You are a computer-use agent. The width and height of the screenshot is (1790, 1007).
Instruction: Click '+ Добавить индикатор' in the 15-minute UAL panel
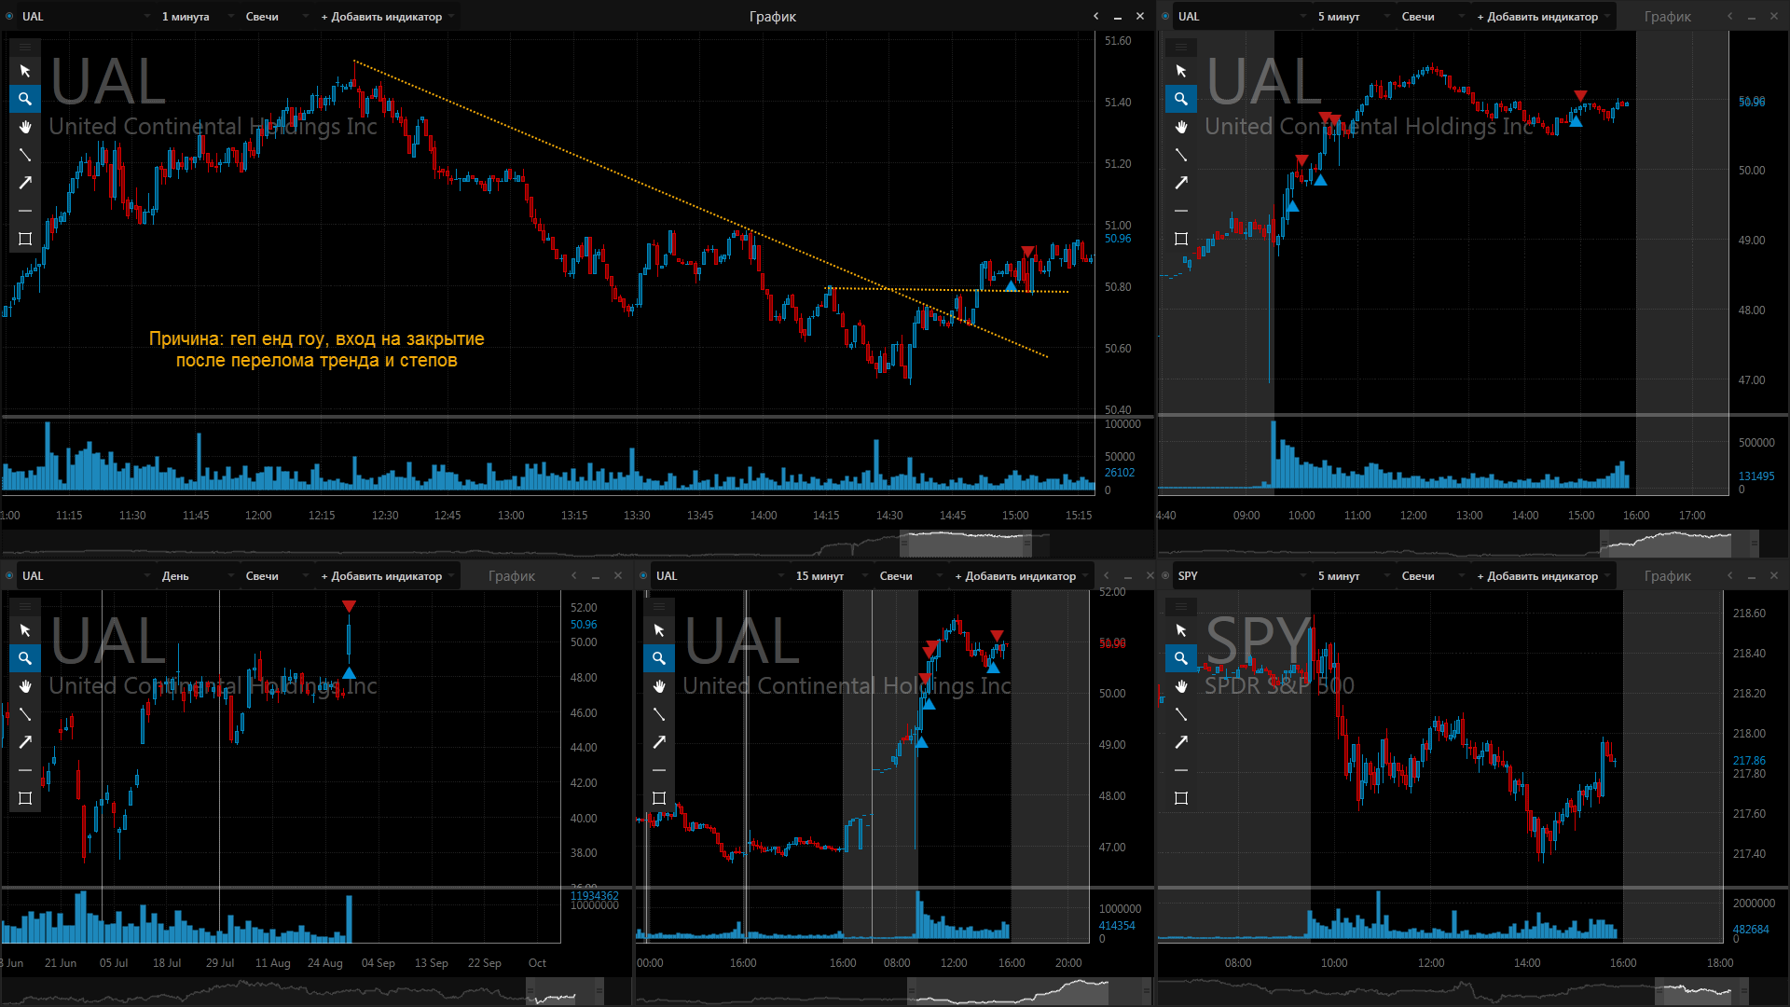click(x=1020, y=576)
